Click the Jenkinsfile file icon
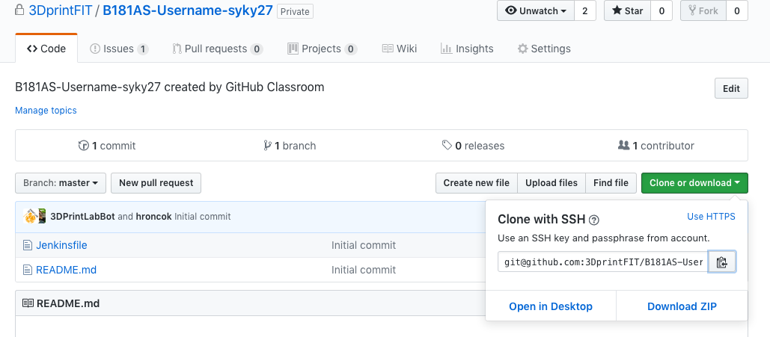This screenshot has width=770, height=337. click(x=28, y=245)
